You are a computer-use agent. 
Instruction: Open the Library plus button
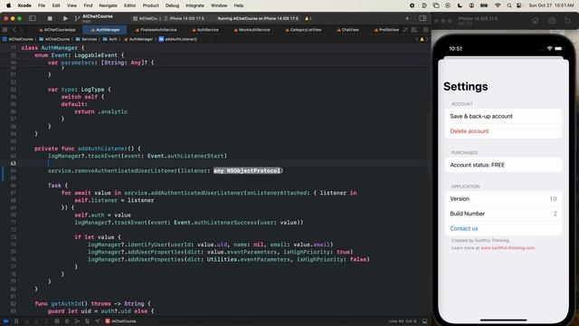point(407,18)
